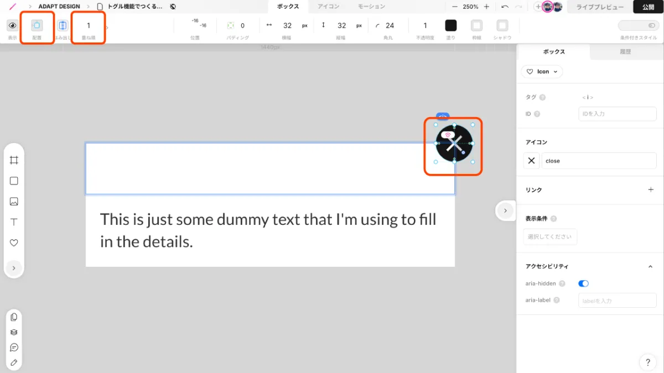This screenshot has height=373, width=664.
Task: Select the Icon (heart) tool
Action: coord(13,242)
